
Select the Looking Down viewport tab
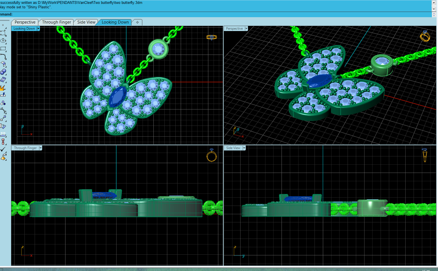pyautogui.click(x=115, y=22)
